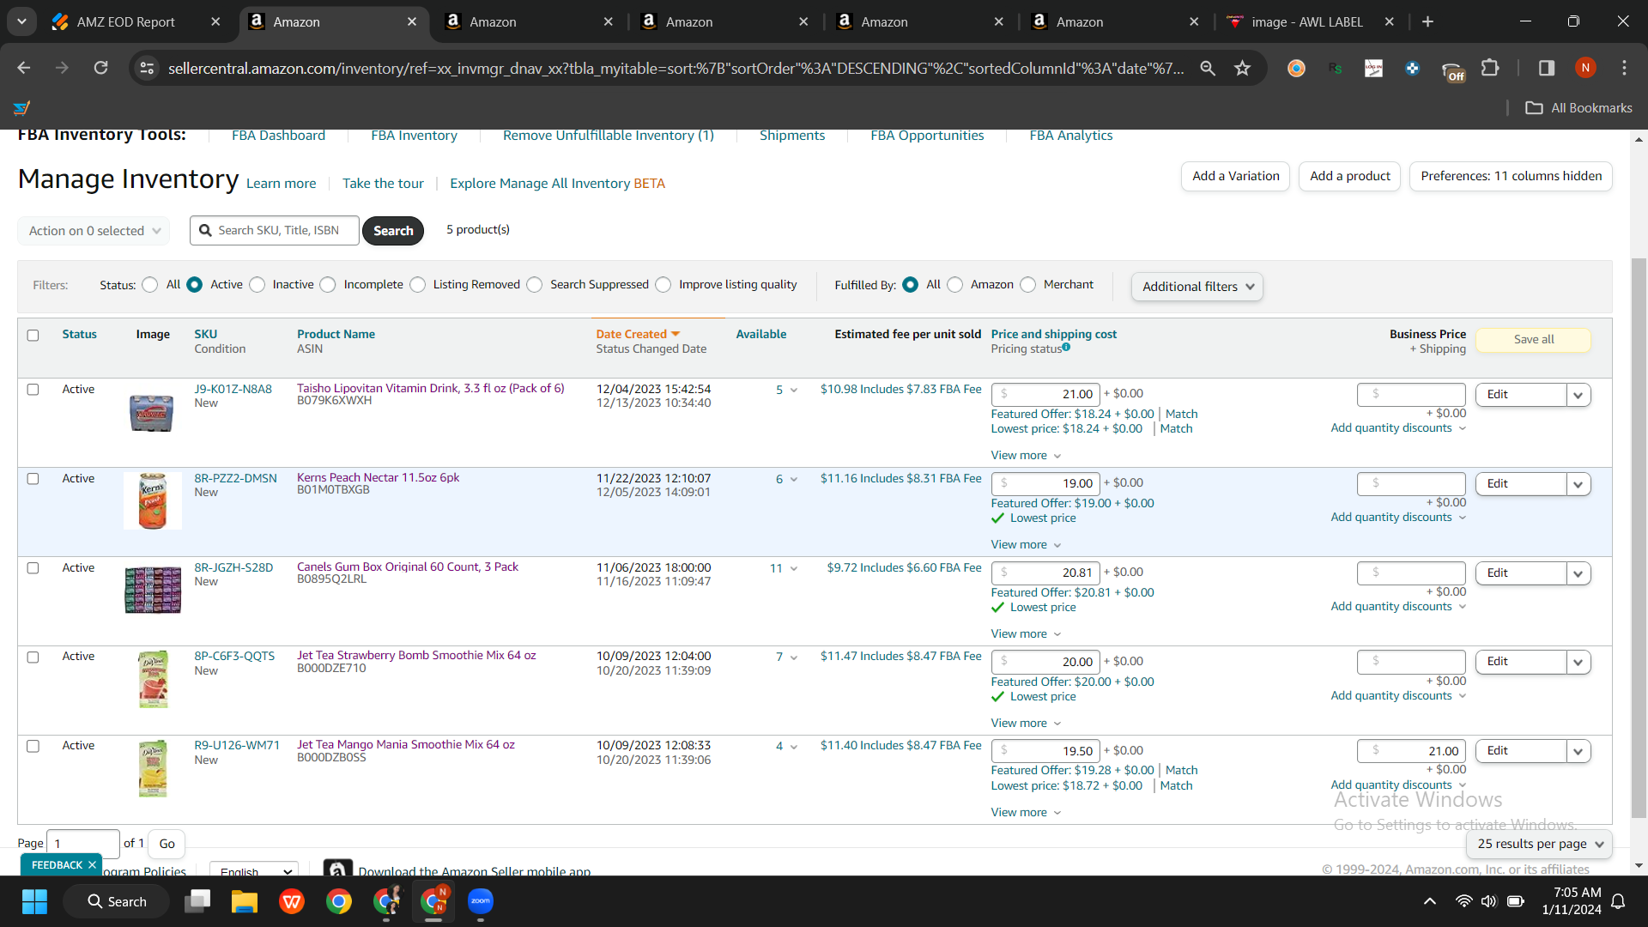Close the FEEDBACK tab with its X
The width and height of the screenshot is (1648, 927).
pyautogui.click(x=92, y=865)
